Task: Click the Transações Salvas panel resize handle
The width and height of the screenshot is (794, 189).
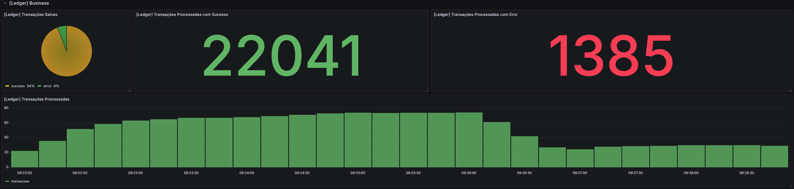Action: (130, 91)
